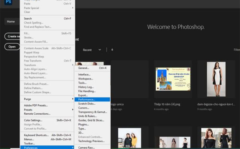Choose Camera Raw... entry
Screen dimensions: 240x149
click(92, 147)
